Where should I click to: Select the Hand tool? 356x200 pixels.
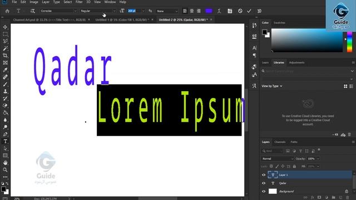click(5, 163)
